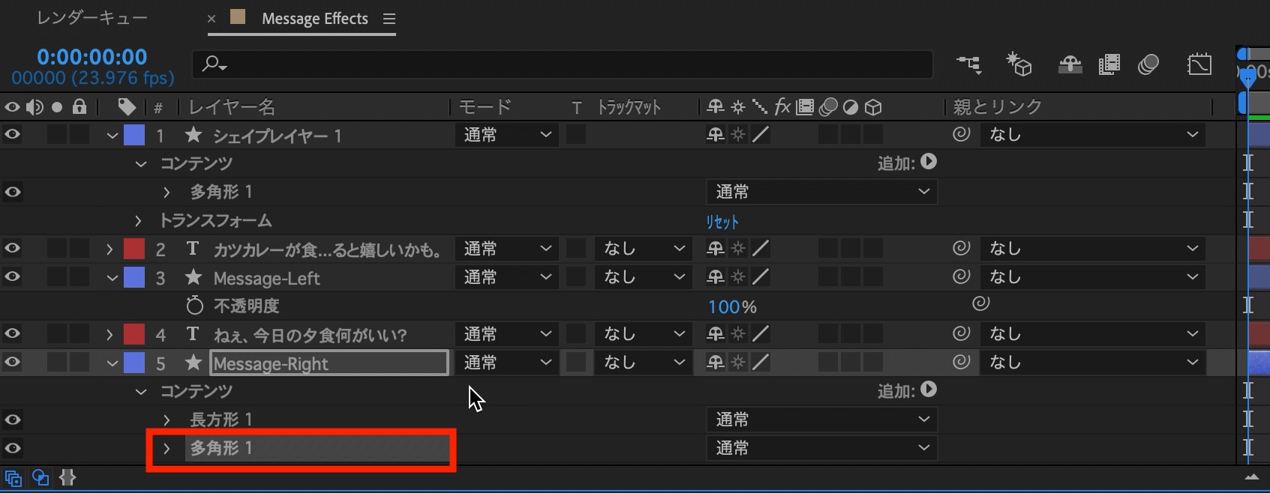This screenshot has height=493, width=1270.
Task: Click the 0:00:00:00 current timecode
Action: pyautogui.click(x=92, y=57)
